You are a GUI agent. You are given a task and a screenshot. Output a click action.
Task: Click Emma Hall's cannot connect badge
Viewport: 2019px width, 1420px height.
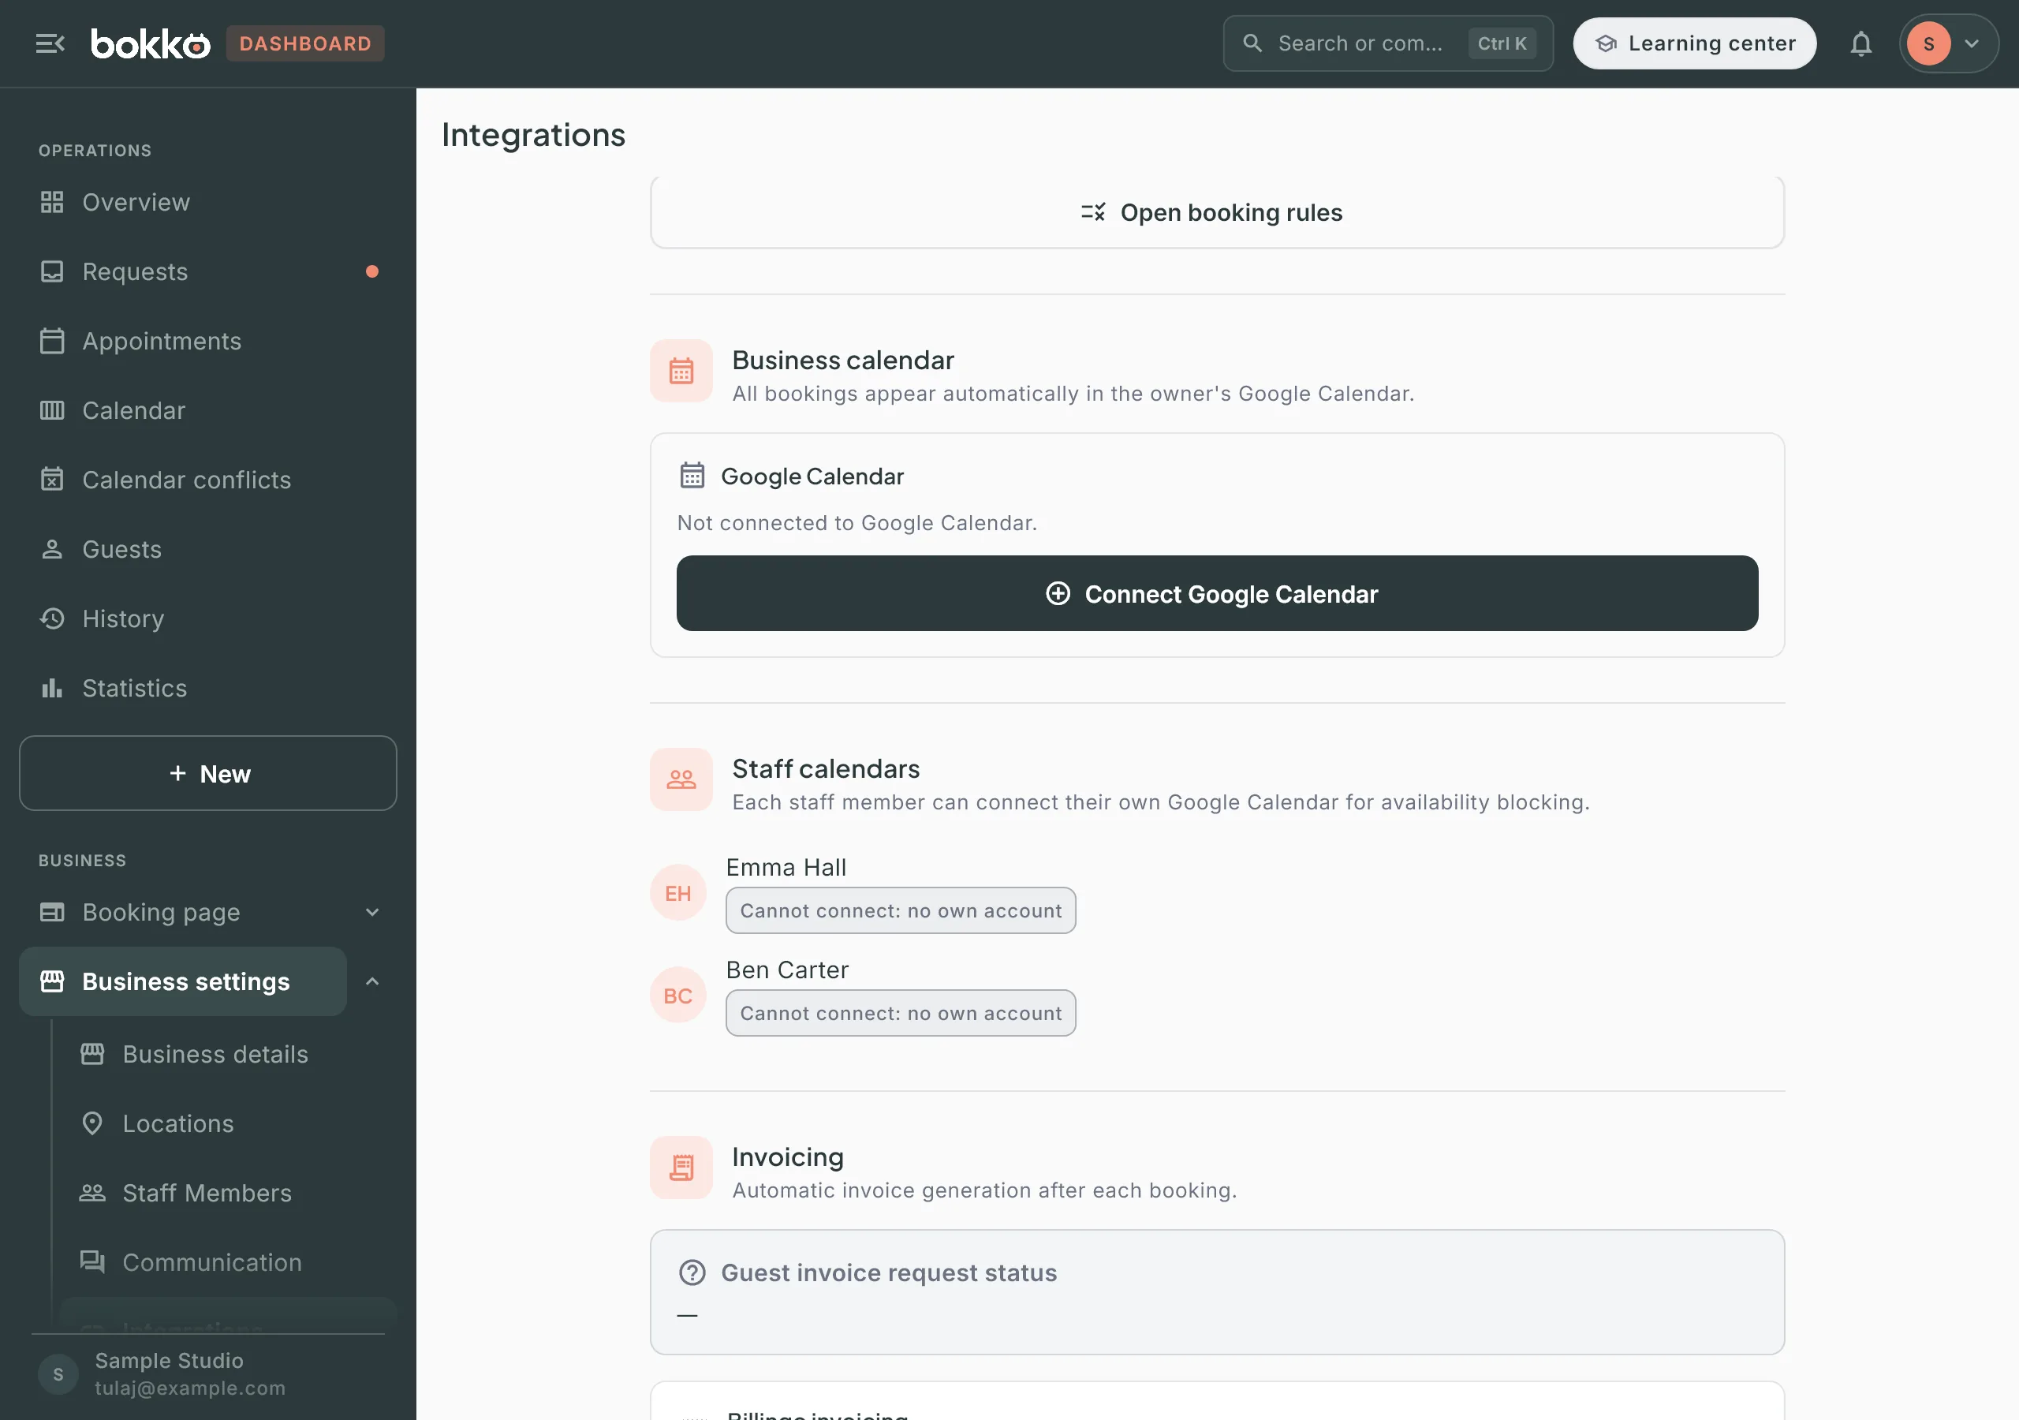901,910
